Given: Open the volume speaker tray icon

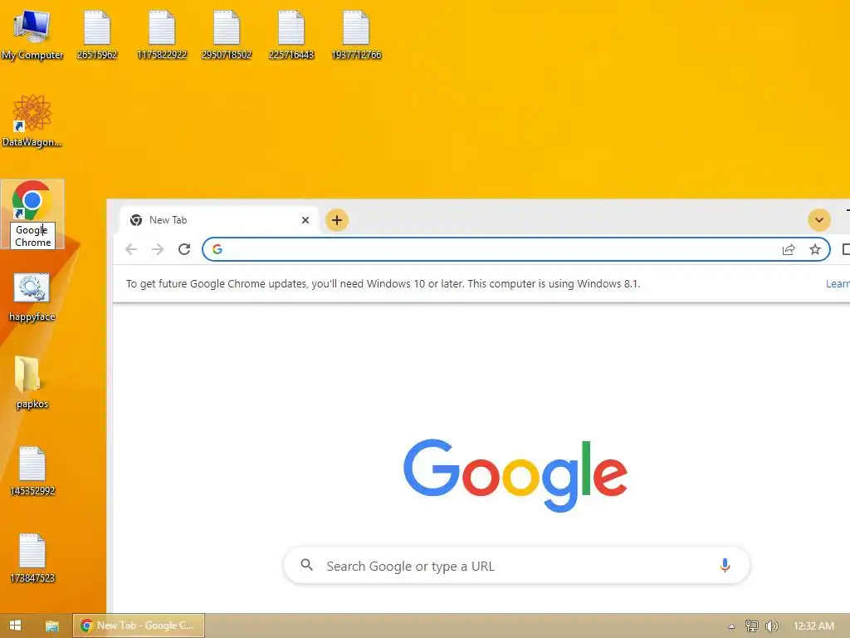Looking at the screenshot, I should pyautogui.click(x=771, y=626).
